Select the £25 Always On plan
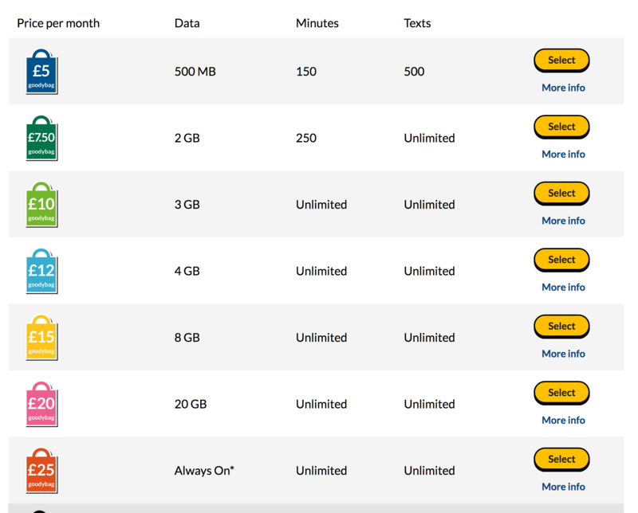Viewport: 638px width, 513px height. pyautogui.click(x=561, y=460)
